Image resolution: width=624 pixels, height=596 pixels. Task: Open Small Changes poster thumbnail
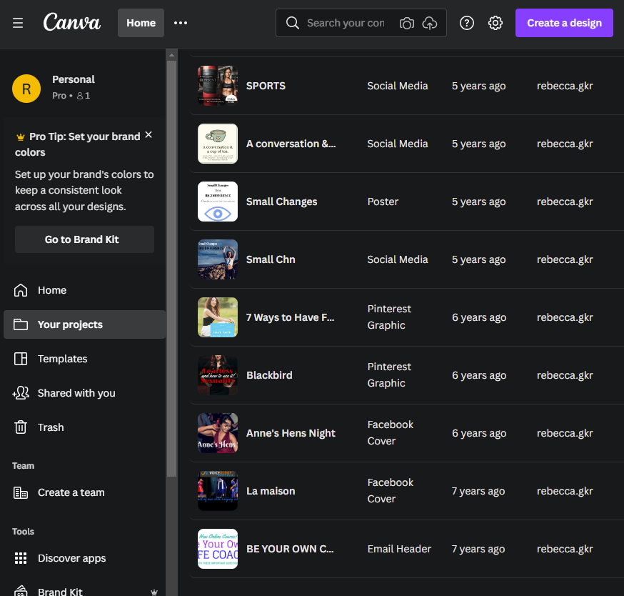click(x=218, y=202)
